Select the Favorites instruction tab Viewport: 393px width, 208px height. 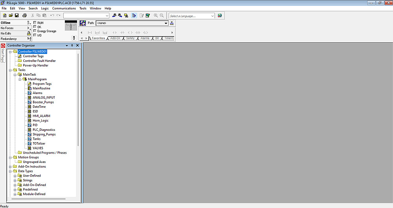tap(98, 38)
